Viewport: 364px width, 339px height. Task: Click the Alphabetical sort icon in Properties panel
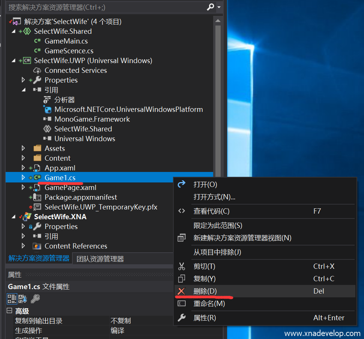(x=23, y=299)
